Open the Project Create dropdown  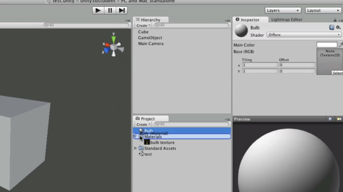[x=143, y=124]
